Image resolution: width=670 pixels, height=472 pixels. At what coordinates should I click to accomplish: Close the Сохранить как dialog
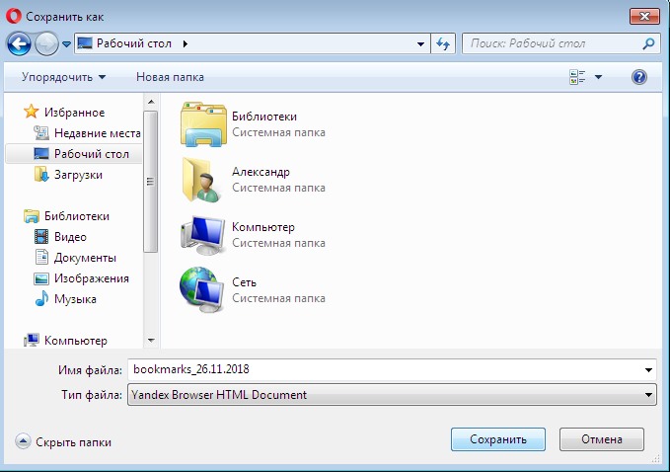(644, 17)
